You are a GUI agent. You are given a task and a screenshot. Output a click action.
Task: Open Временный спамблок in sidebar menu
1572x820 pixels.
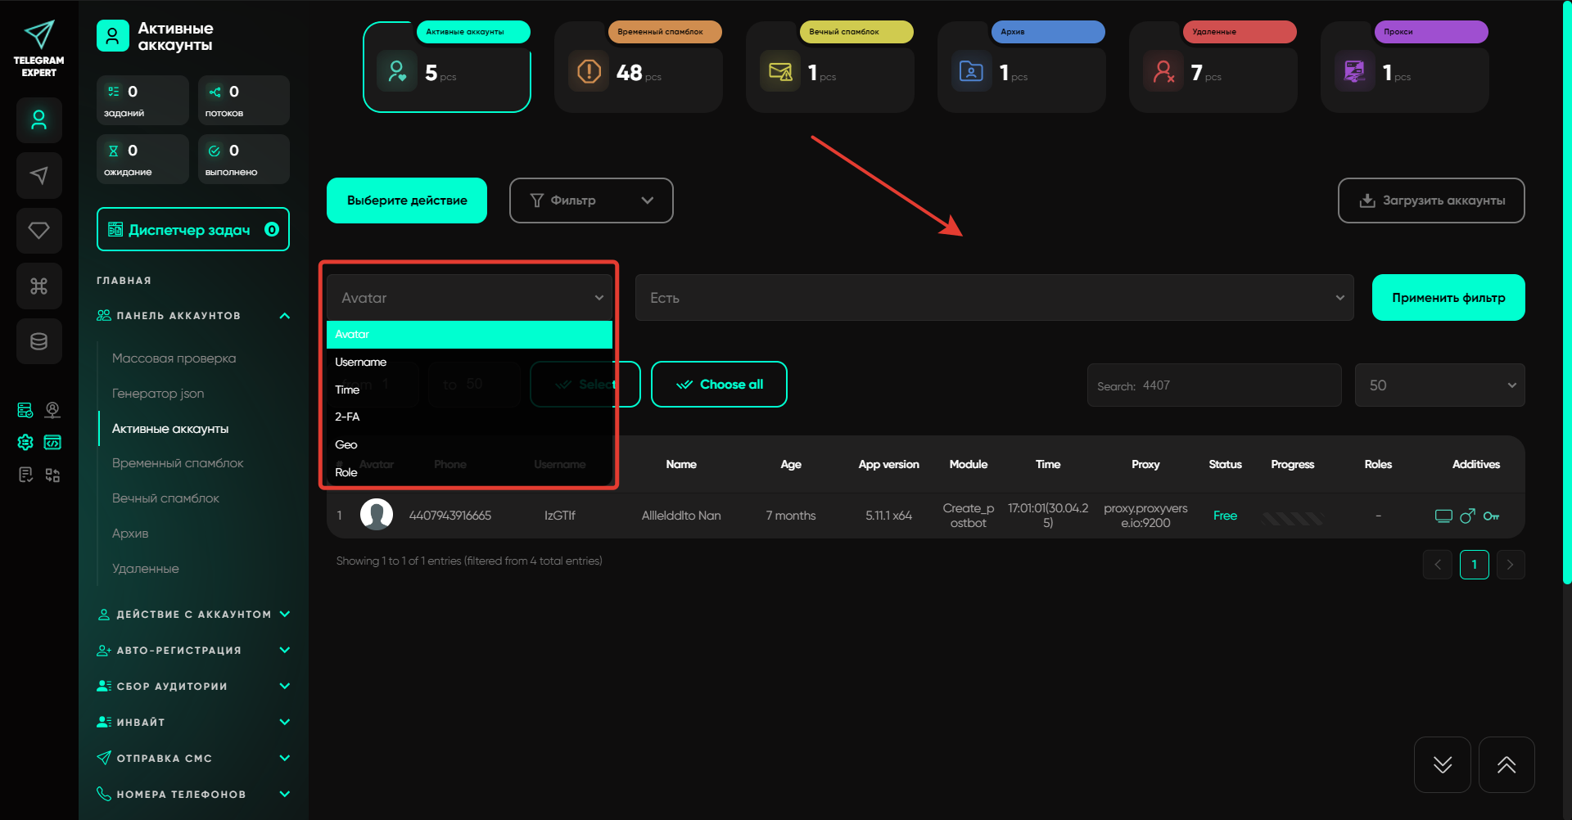pyautogui.click(x=178, y=463)
